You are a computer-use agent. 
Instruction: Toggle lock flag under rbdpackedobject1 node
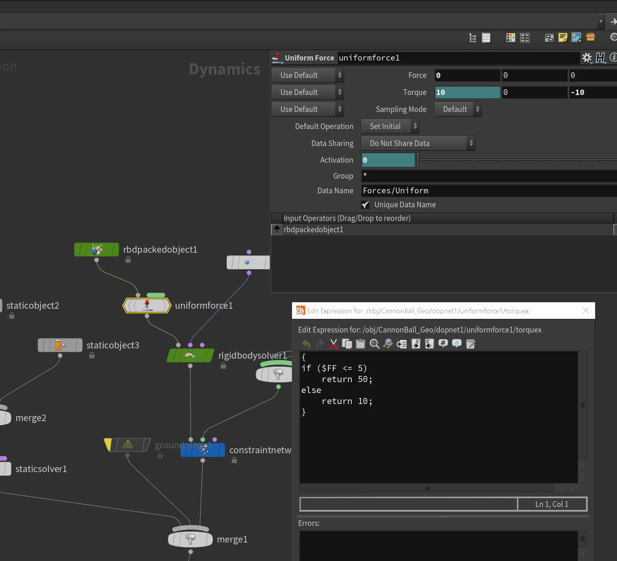pyautogui.click(x=128, y=260)
